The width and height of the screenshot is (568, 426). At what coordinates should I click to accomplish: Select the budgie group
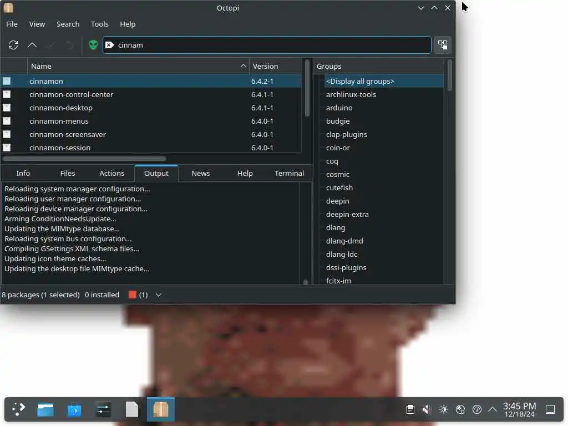point(338,121)
